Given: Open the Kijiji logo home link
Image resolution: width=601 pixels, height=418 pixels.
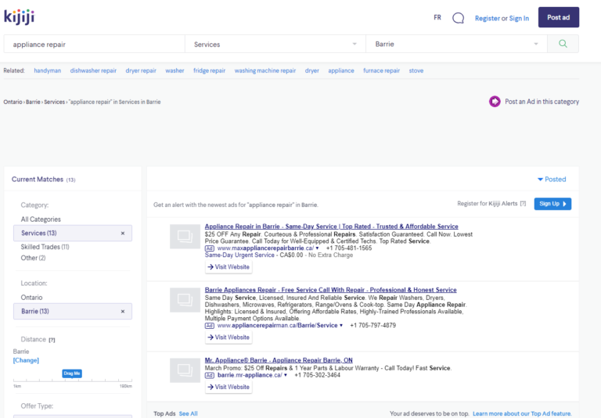Looking at the screenshot, I should pyautogui.click(x=19, y=17).
